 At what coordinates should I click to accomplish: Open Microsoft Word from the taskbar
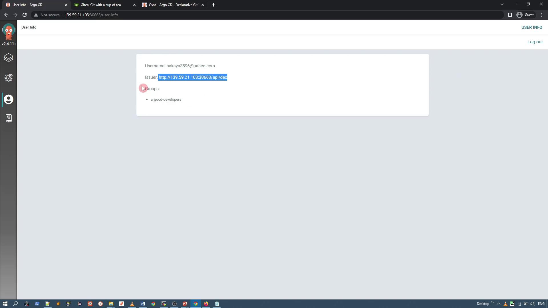pos(142,304)
